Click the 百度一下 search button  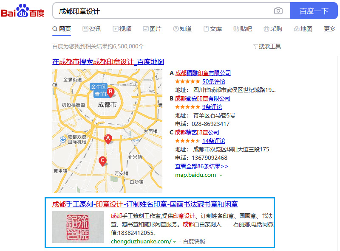click(x=314, y=11)
